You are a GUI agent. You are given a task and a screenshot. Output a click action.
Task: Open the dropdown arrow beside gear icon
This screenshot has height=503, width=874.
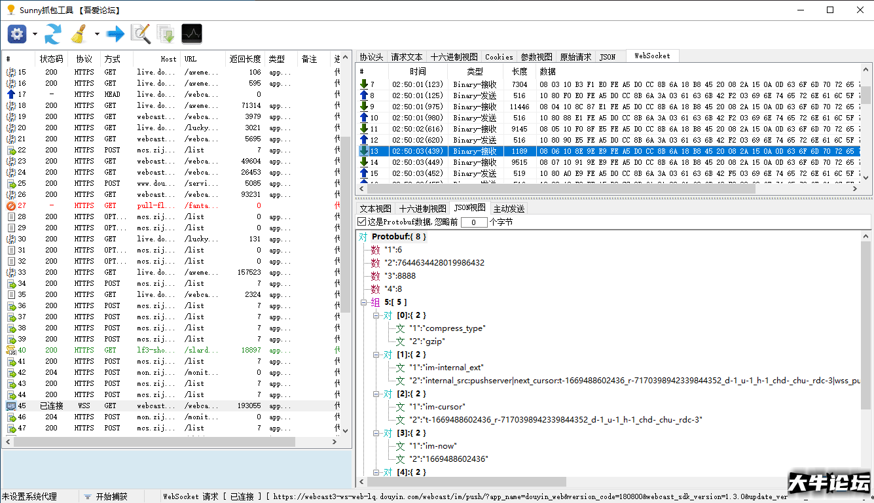pyautogui.click(x=35, y=34)
